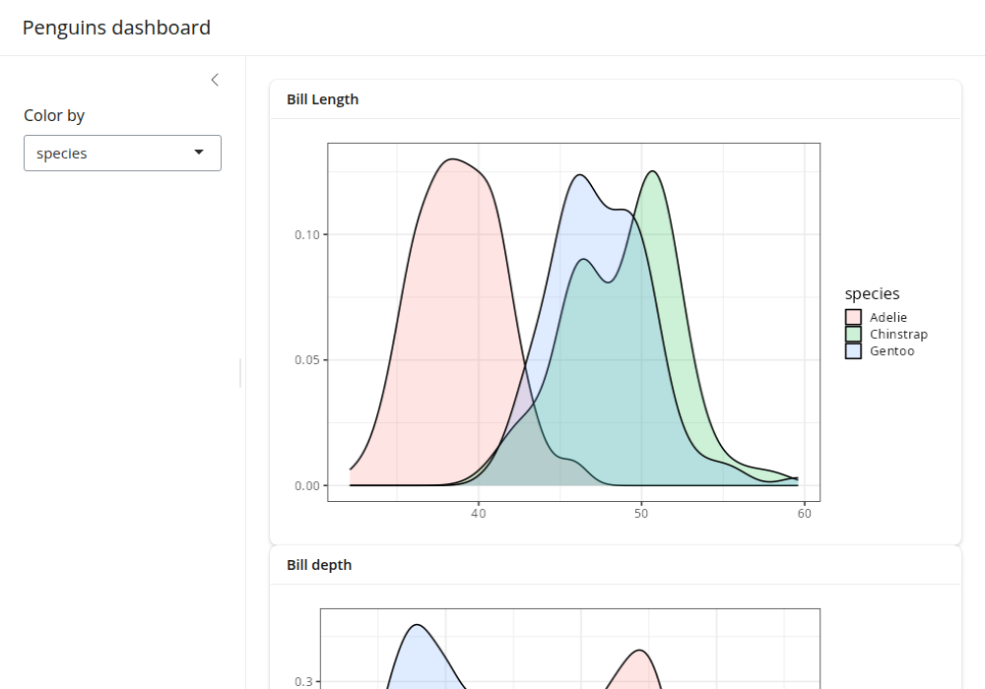Collapse the sidebar with the chevron icon
This screenshot has height=689, width=985.
click(215, 80)
